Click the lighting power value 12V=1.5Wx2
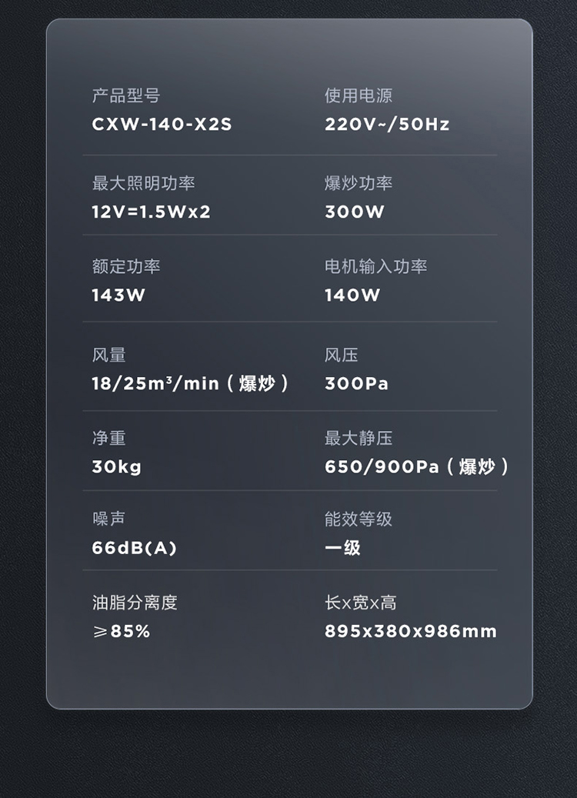 click(151, 212)
